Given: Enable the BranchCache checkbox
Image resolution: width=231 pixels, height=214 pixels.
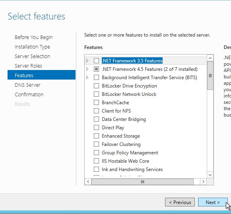Looking at the screenshot, I should 96,103.
